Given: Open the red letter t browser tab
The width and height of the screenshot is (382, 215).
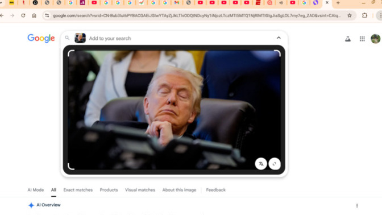Looking at the screenshot, I should [x=23, y=3].
